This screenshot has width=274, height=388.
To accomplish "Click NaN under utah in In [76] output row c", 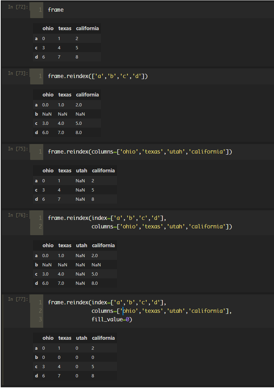I will pyautogui.click(x=80, y=274).
